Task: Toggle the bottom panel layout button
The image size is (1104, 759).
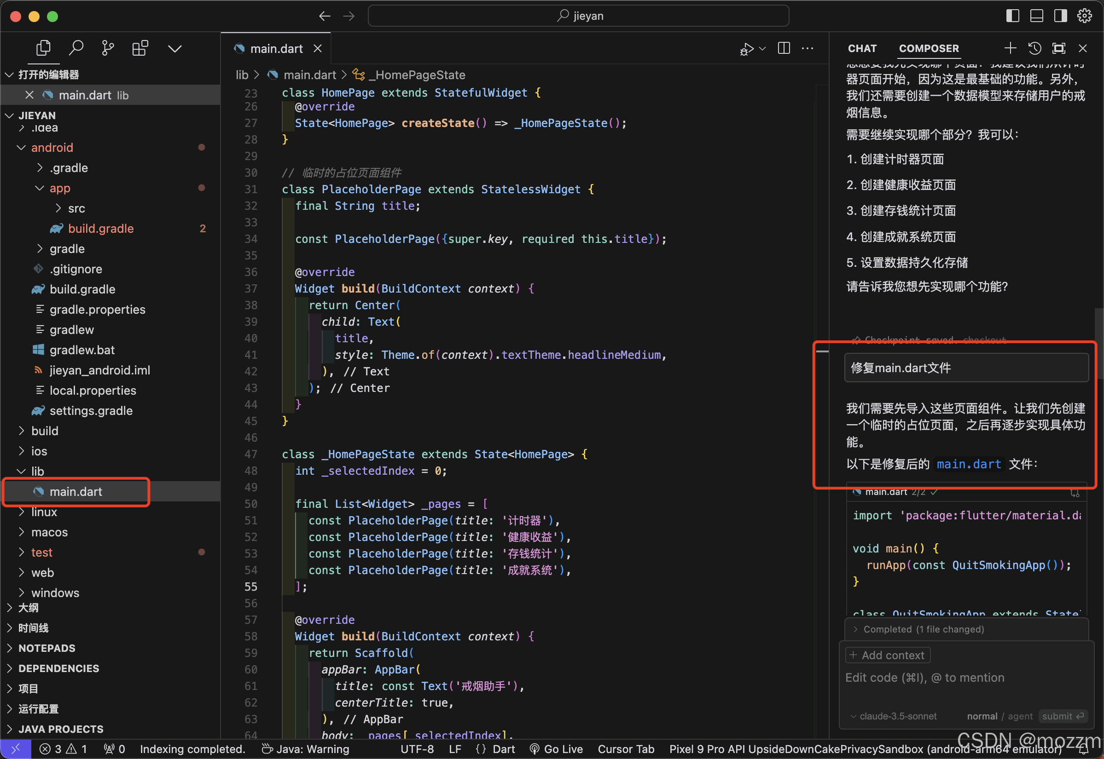Action: [1036, 16]
